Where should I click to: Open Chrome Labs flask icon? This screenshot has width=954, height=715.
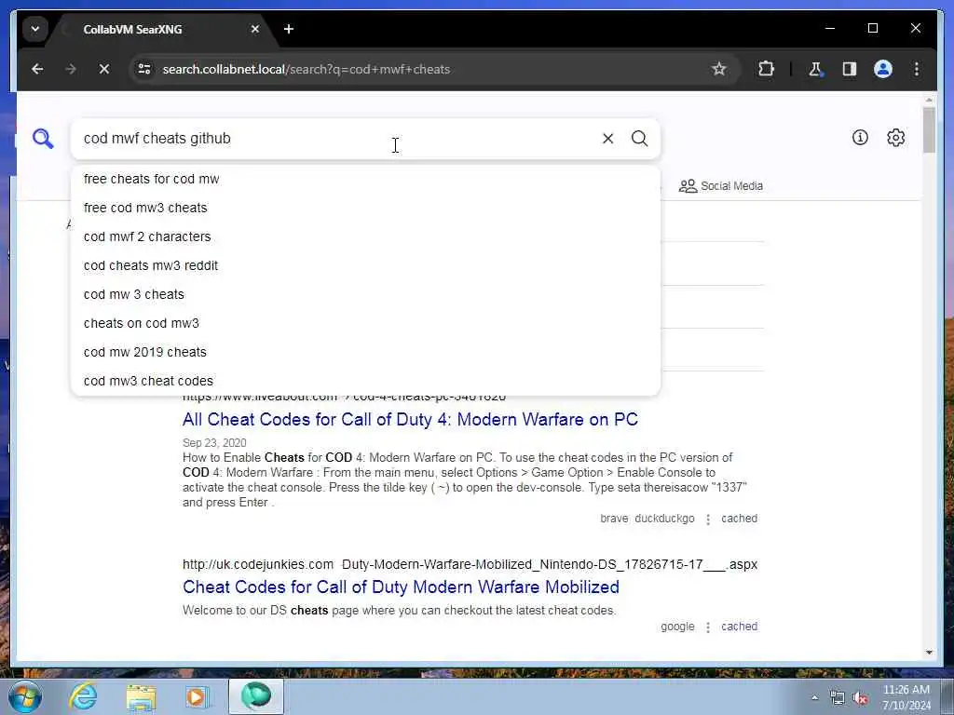coord(815,69)
